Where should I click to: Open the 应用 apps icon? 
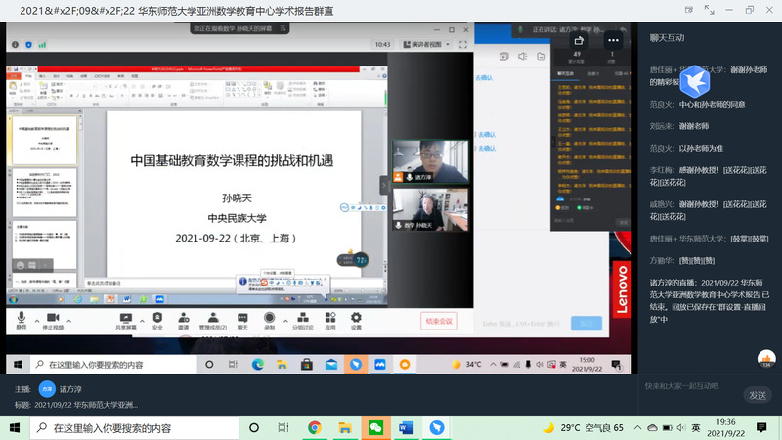tap(330, 321)
